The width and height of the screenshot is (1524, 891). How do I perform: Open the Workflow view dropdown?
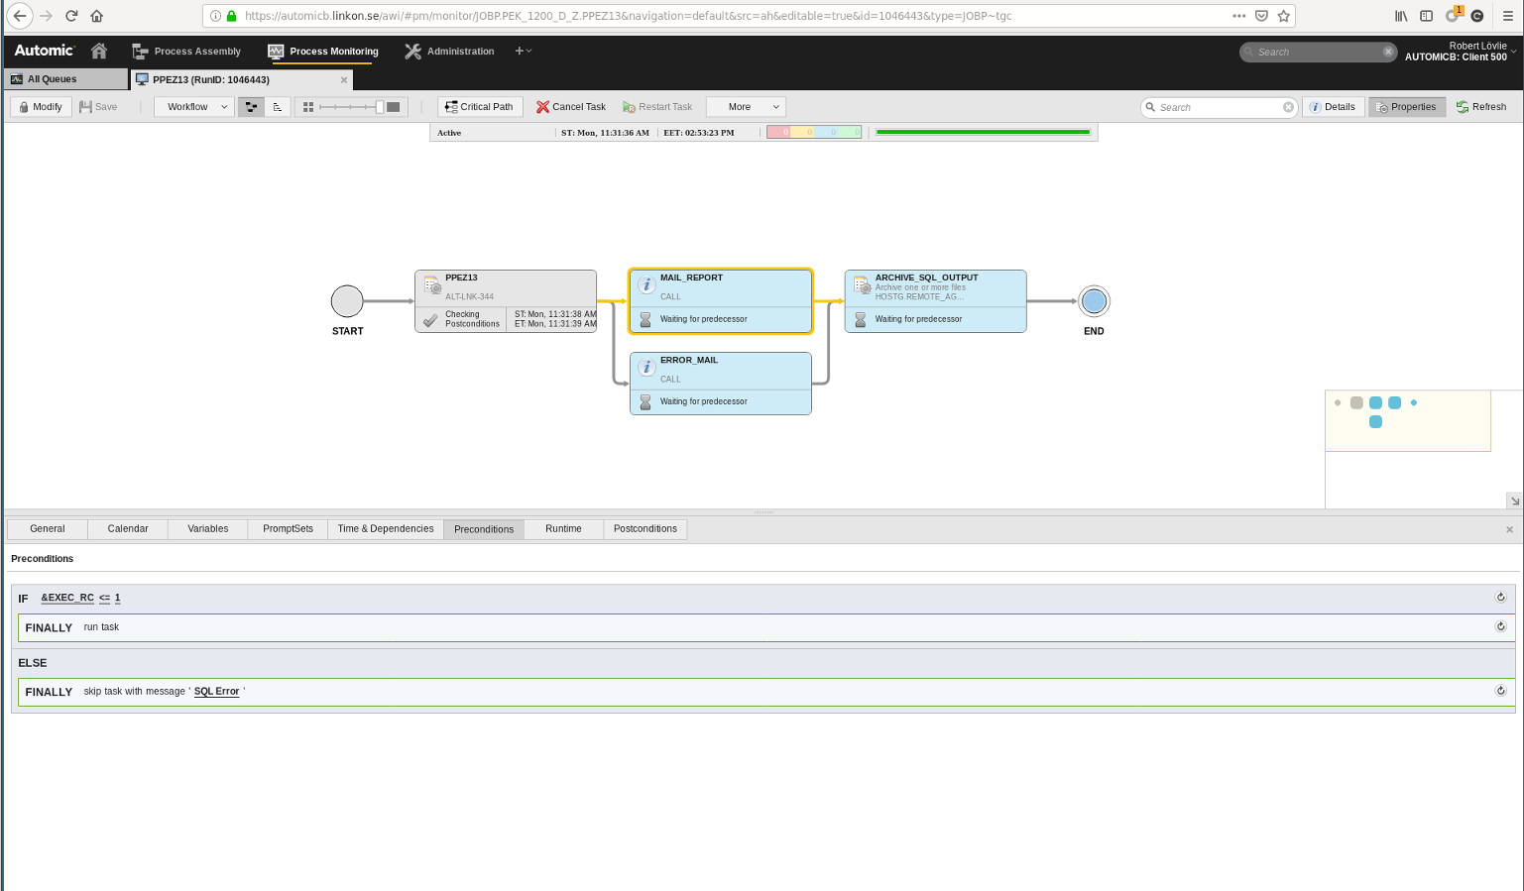tap(194, 107)
